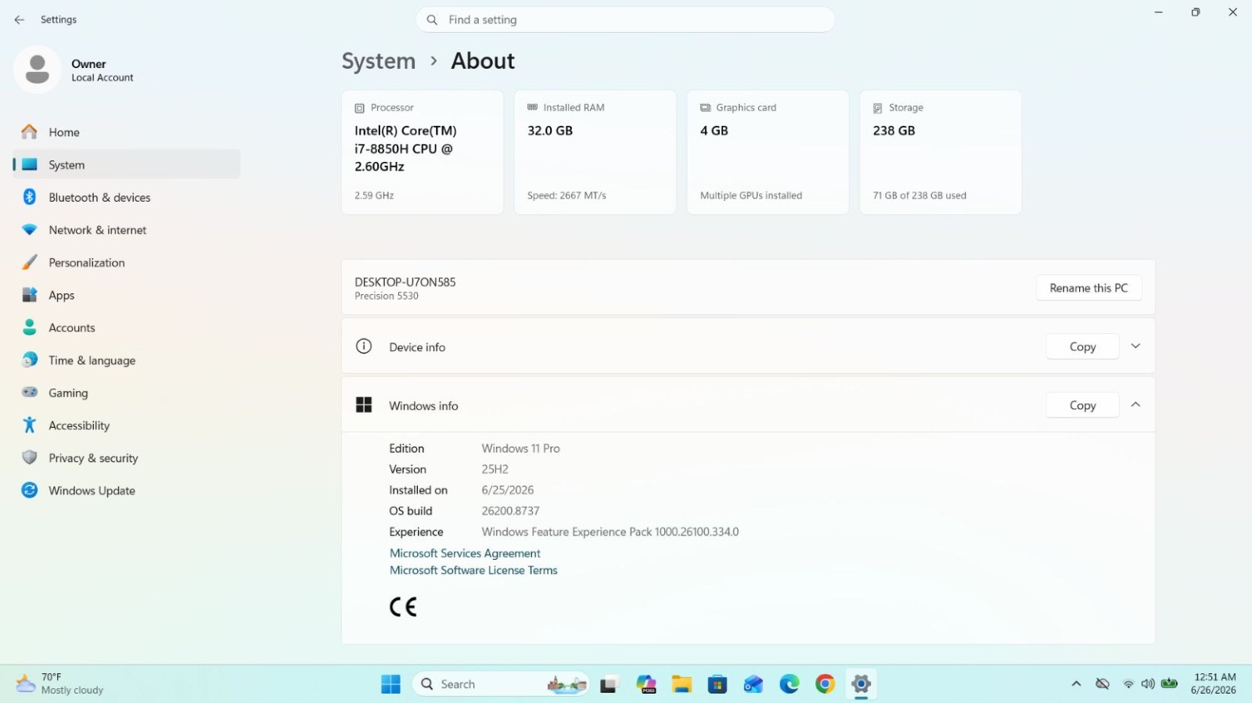
Task: Collapse the Windows info section chevron
Action: [1135, 404]
